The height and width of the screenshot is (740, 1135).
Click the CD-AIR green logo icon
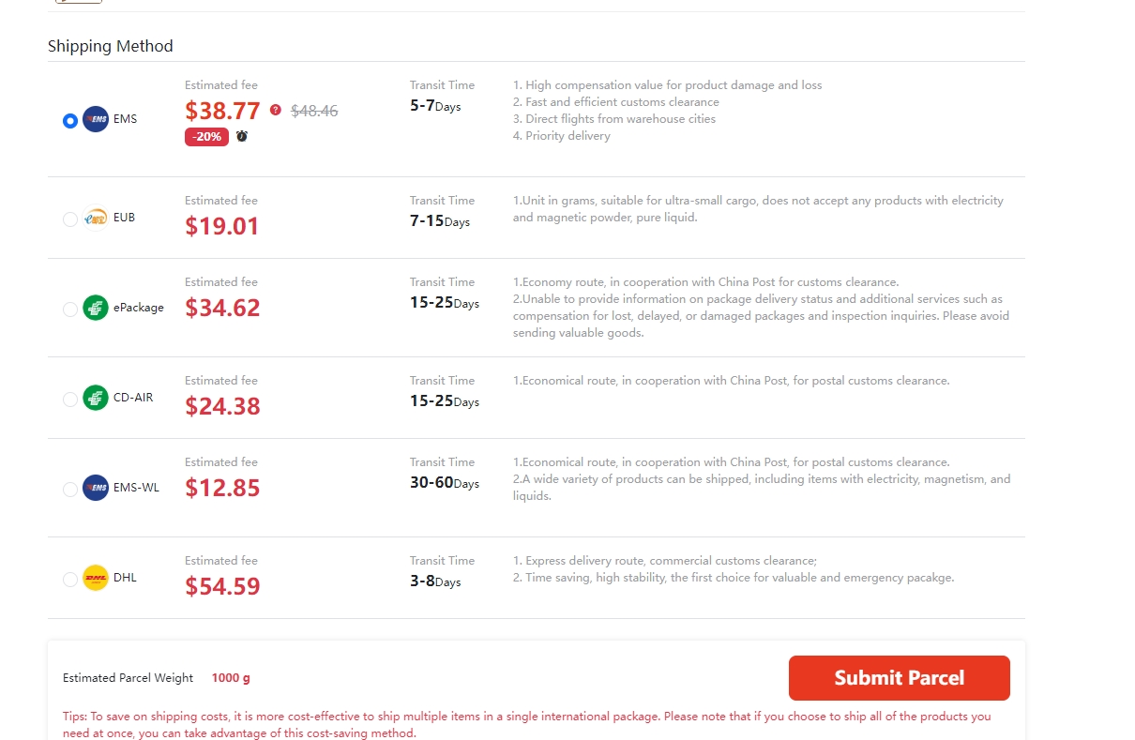pyautogui.click(x=96, y=398)
